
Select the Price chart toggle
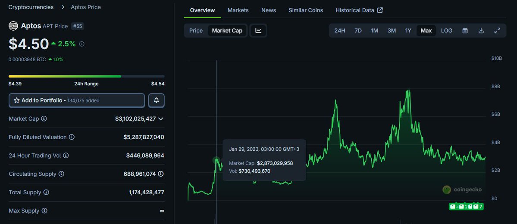click(x=196, y=31)
